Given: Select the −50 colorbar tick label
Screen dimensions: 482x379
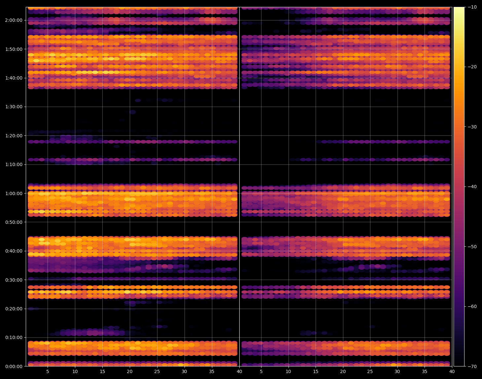Looking at the screenshot, I should [472, 247].
